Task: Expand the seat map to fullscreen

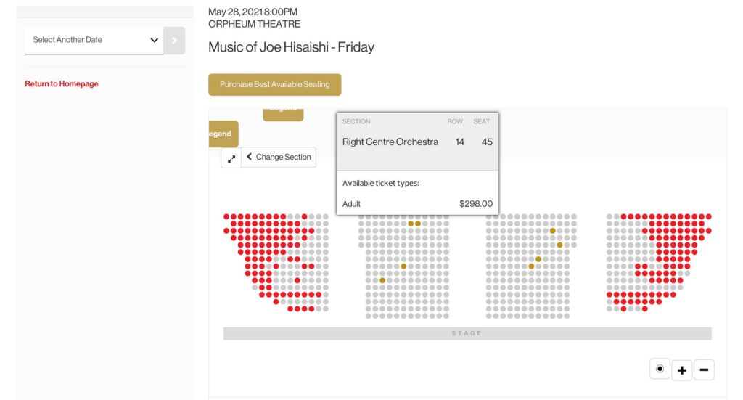Action: (x=231, y=158)
